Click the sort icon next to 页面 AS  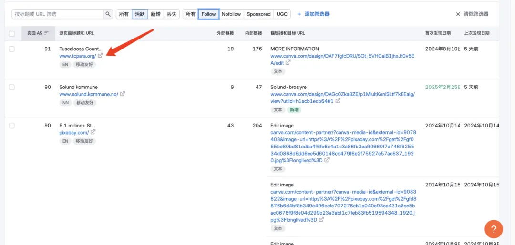tap(46, 33)
